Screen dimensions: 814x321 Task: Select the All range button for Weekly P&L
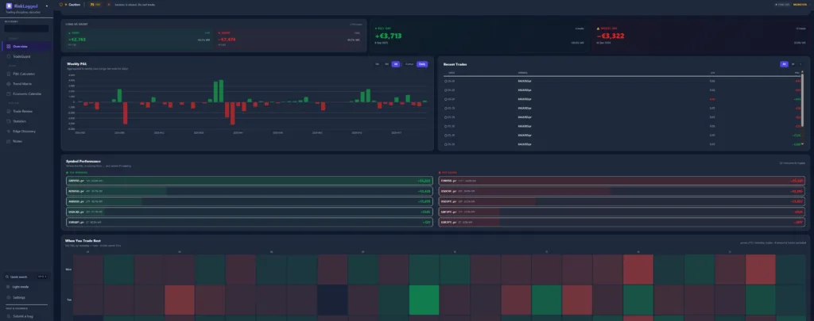(x=396, y=64)
